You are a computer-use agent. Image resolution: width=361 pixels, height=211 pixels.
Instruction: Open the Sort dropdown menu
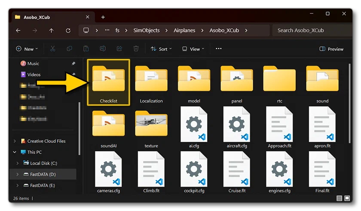coord(161,49)
